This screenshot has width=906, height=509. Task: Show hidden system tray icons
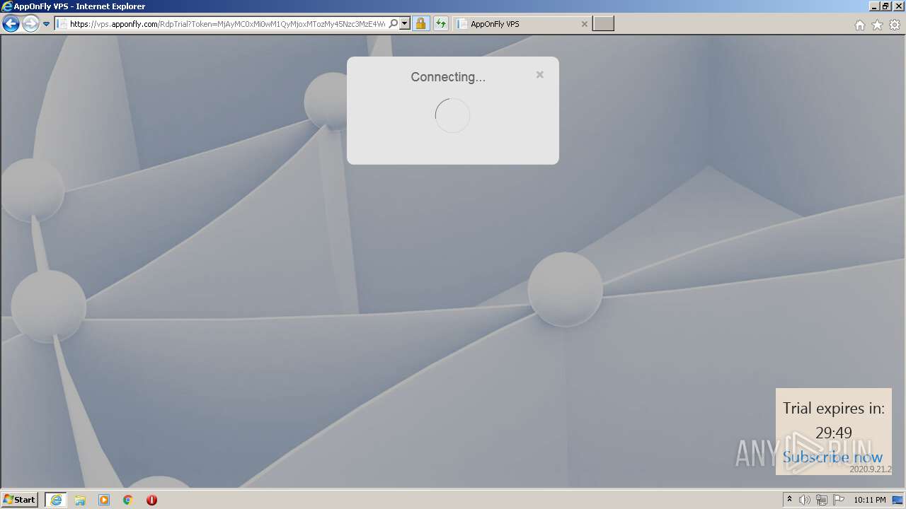click(x=789, y=500)
